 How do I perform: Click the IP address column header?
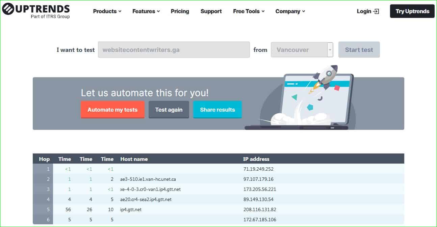[256, 159]
